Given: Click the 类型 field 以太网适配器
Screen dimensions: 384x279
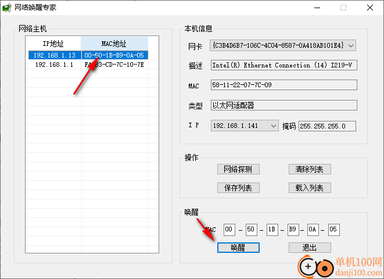Looking at the screenshot, I should point(284,105).
